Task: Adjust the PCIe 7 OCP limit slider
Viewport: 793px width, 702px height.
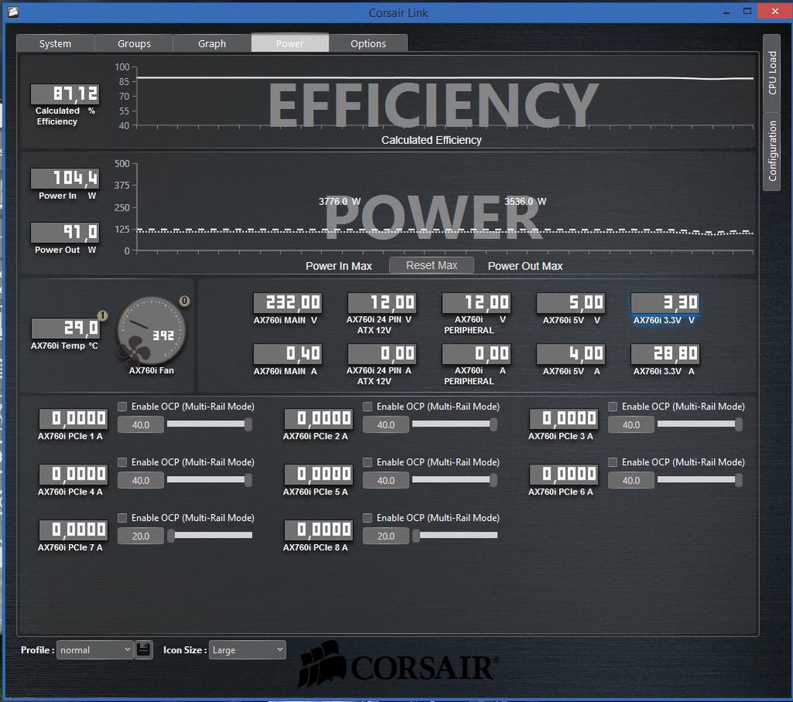Action: (210, 536)
